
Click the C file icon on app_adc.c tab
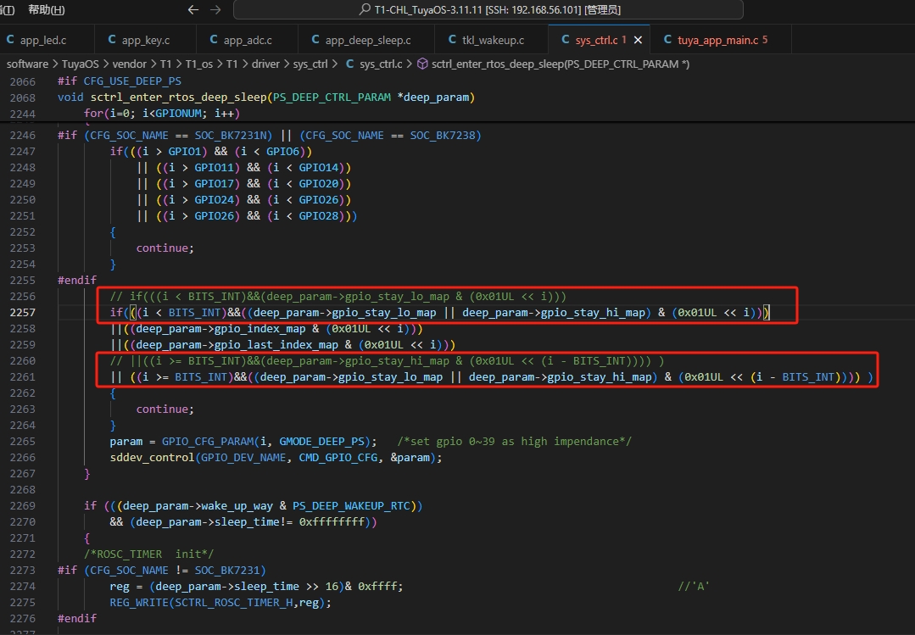click(214, 40)
